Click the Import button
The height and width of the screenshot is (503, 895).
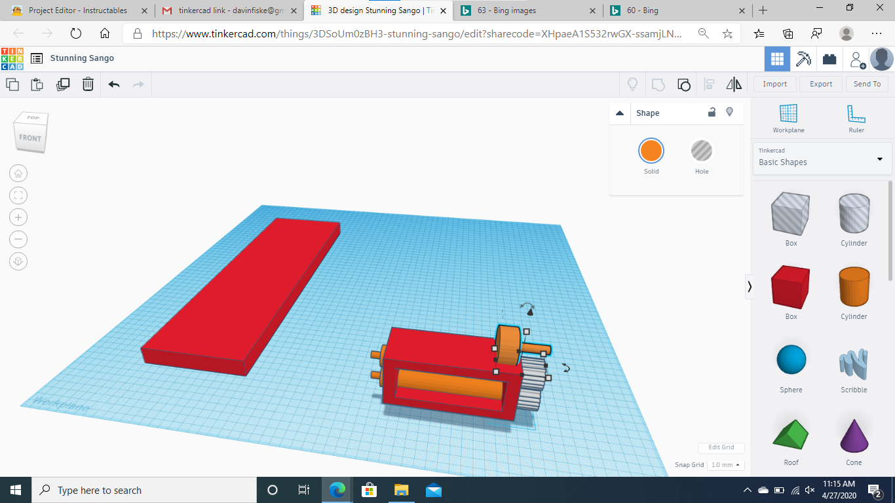click(775, 84)
